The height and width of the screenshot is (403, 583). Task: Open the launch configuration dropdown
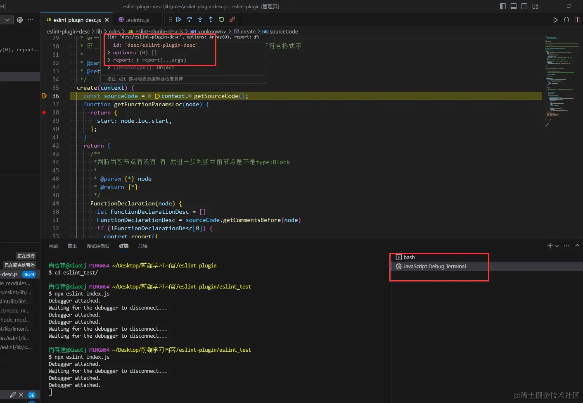click(7, 19)
